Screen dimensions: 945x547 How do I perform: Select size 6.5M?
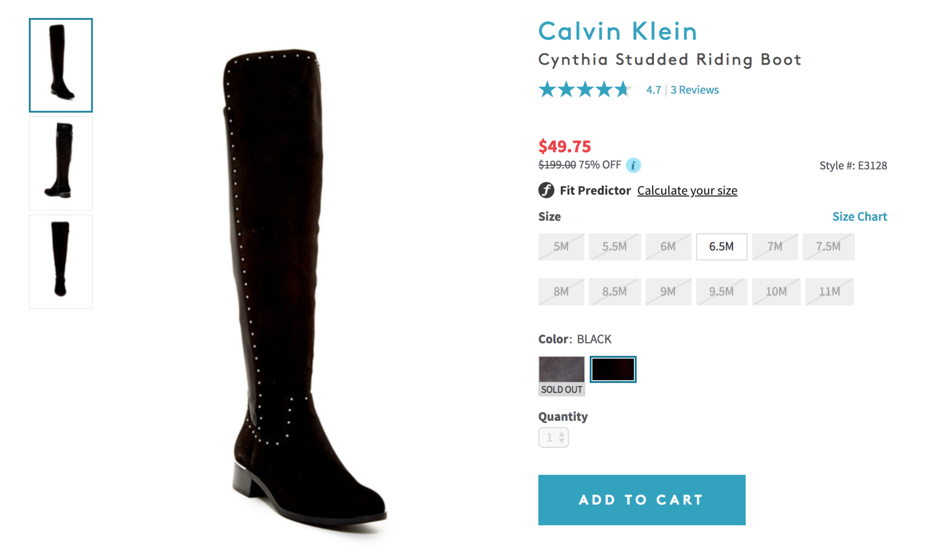tap(721, 247)
